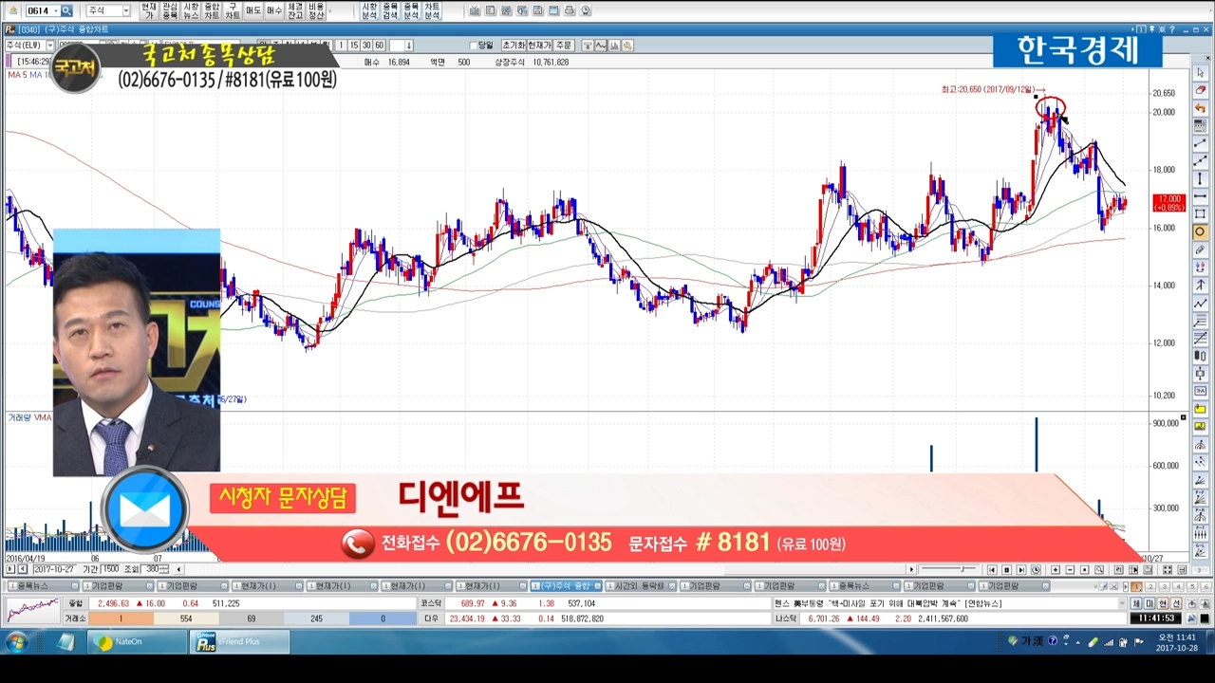Select the arrow pointer drawing tool
1215x683 pixels.
pos(1201,74)
